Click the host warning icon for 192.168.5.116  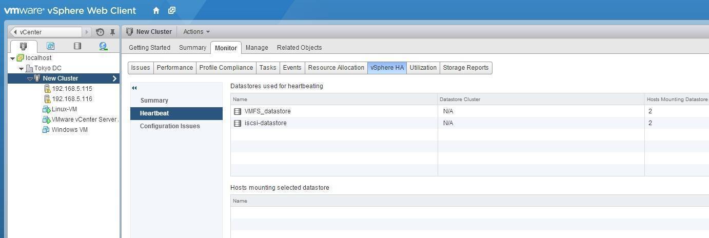click(47, 99)
